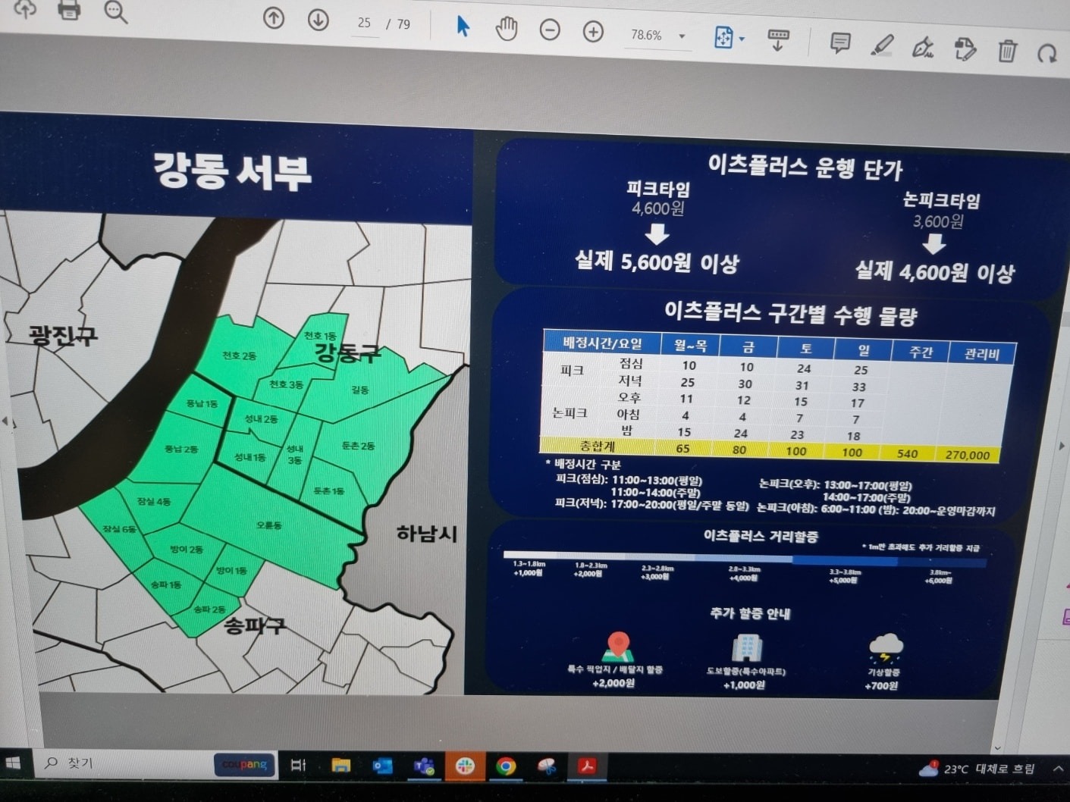Open the zoom percentage dropdown
This screenshot has height=802, width=1070.
pos(681,36)
